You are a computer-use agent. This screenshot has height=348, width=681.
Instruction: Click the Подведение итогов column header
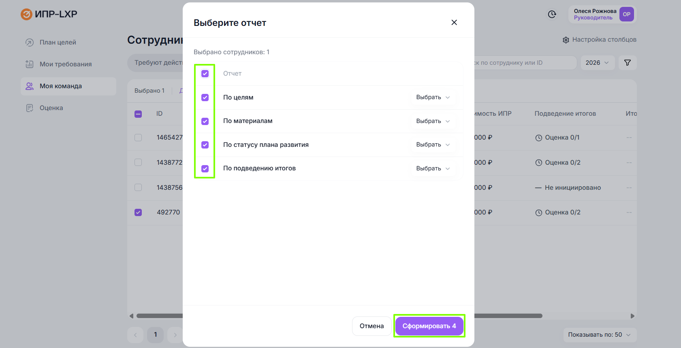(x=565, y=114)
